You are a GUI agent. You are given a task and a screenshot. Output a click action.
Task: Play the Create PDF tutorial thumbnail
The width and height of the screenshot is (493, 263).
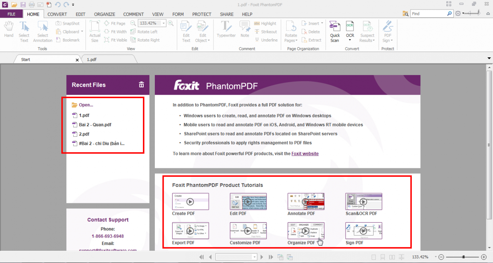(190, 201)
